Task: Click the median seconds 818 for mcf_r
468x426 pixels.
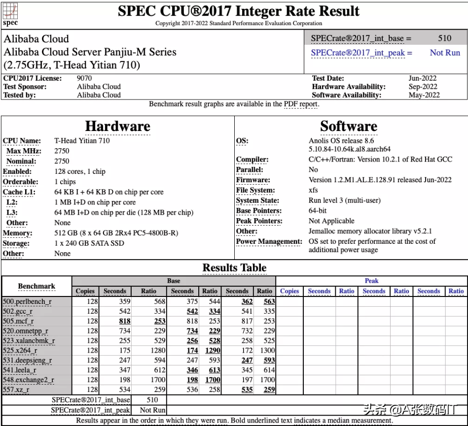Action: tap(125, 322)
